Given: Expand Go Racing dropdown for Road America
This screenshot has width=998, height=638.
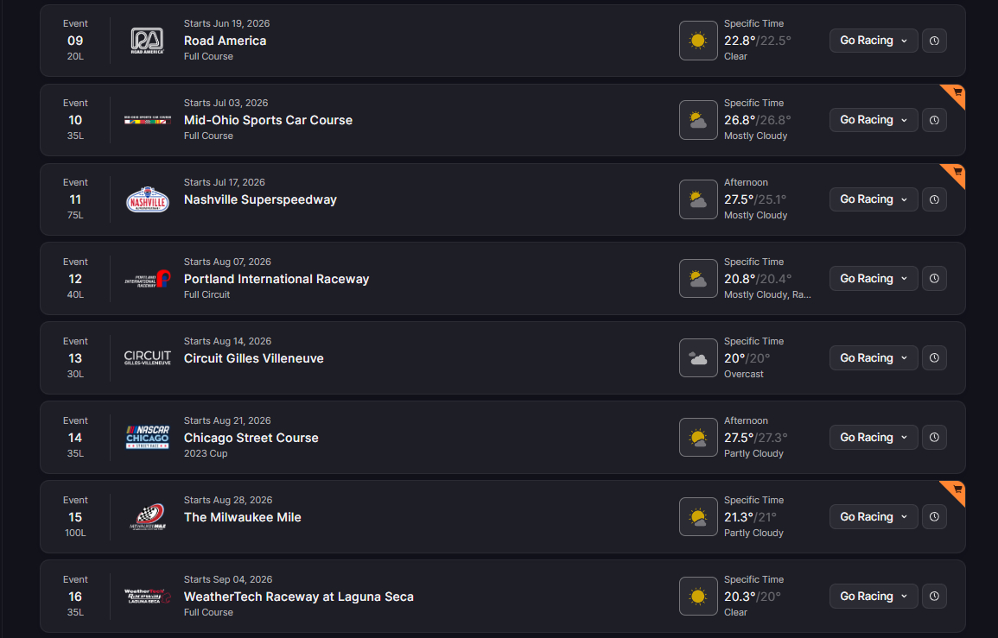Looking at the screenshot, I should [x=874, y=41].
